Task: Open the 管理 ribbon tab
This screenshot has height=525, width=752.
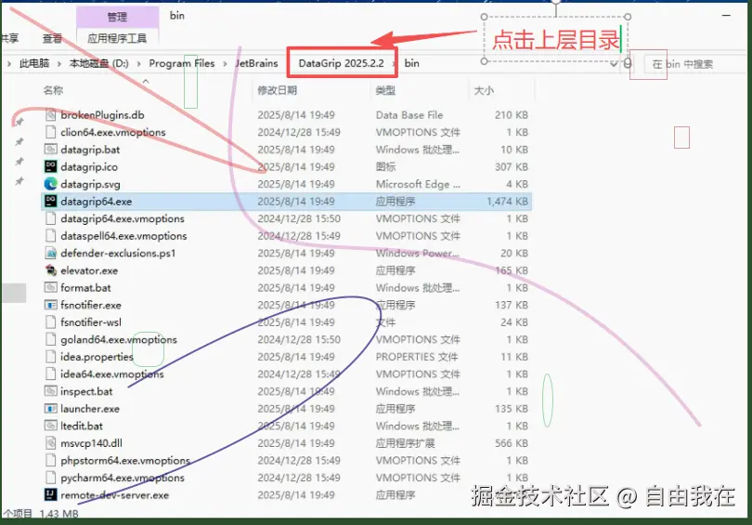Action: pos(117,18)
